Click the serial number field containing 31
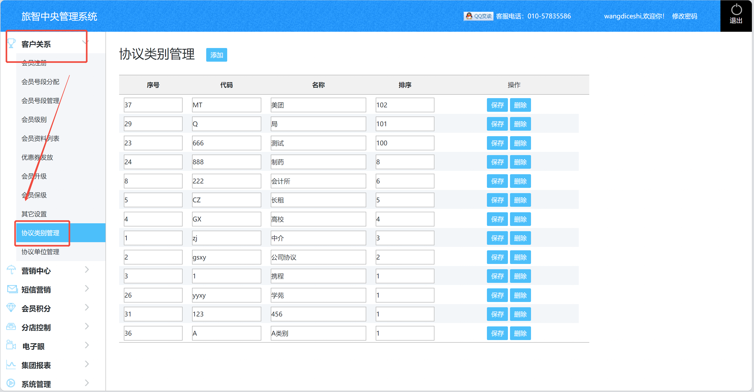The height and width of the screenshot is (392, 754). pos(153,314)
